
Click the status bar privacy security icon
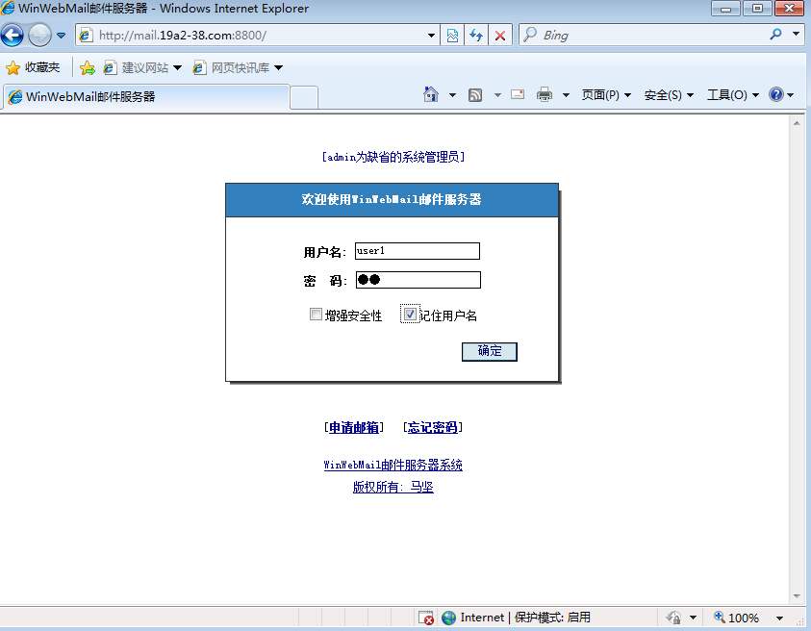674,618
